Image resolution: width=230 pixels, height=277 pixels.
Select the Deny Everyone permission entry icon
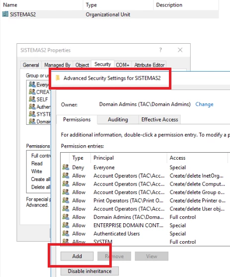click(x=66, y=167)
